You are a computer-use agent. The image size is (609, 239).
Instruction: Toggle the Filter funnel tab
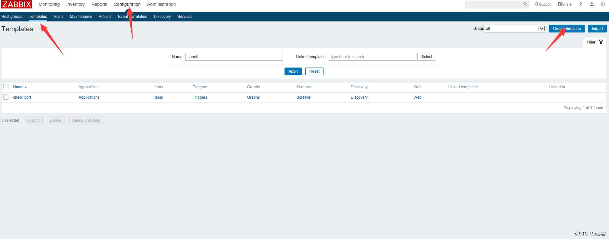(595, 42)
